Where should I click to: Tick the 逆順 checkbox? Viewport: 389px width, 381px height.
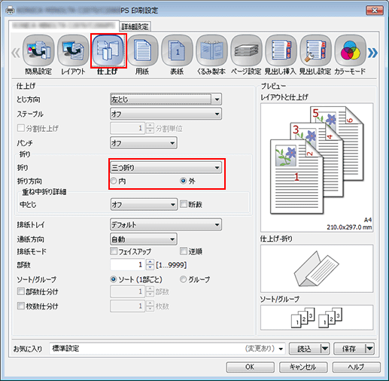(x=184, y=251)
